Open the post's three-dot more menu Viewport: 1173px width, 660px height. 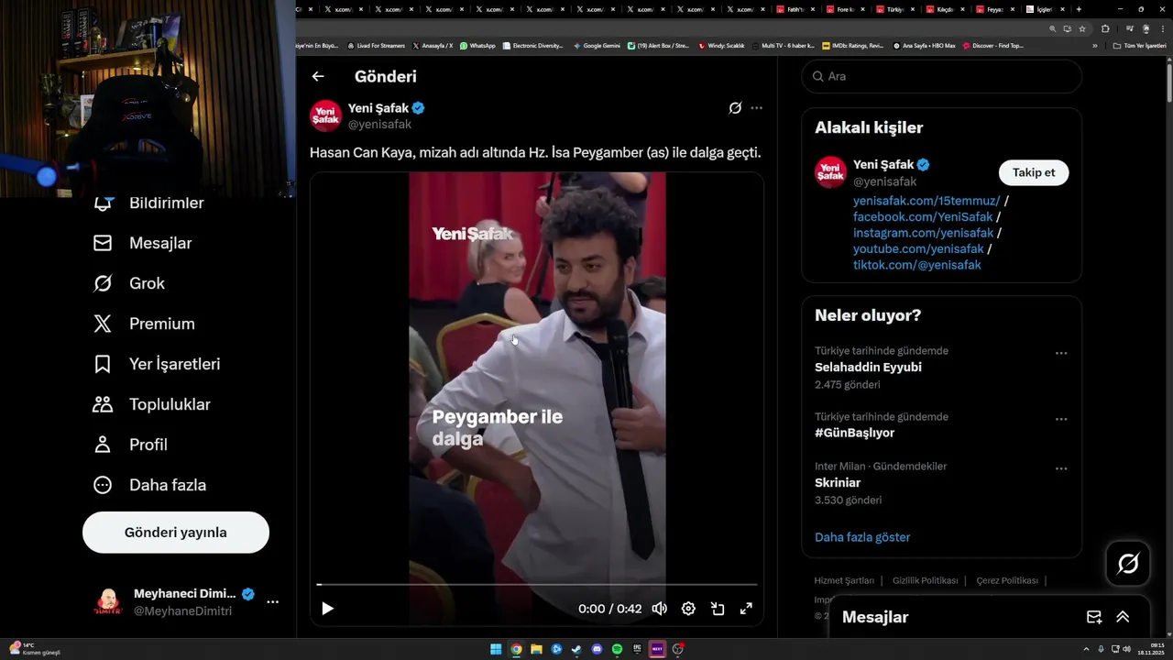(756, 108)
